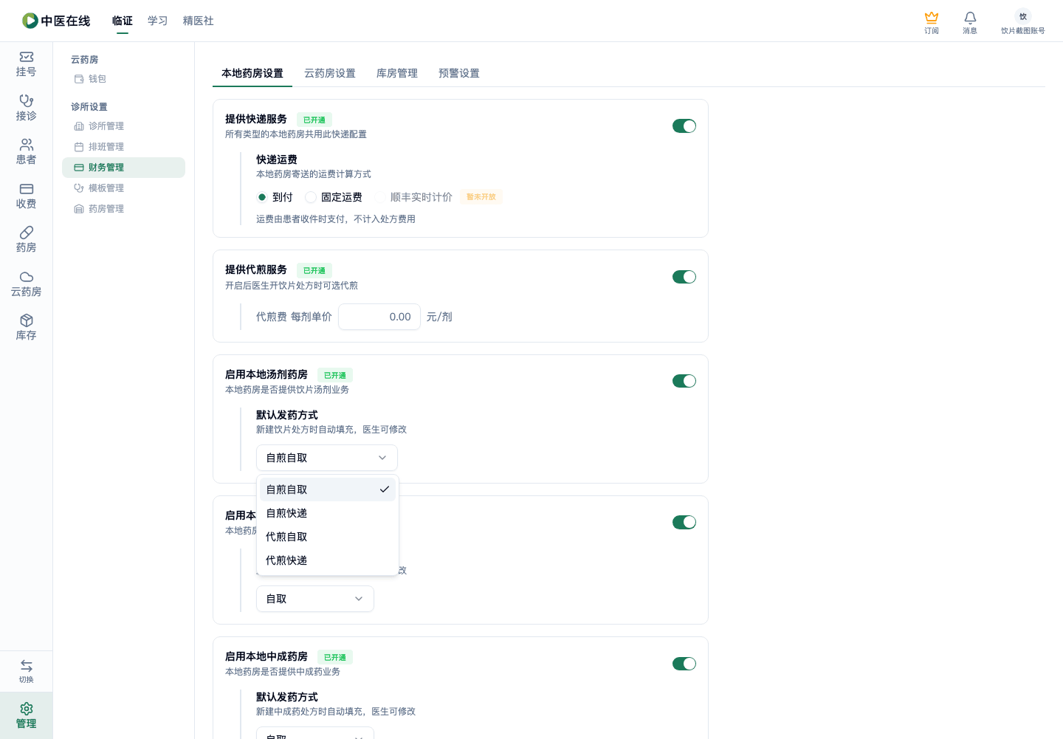Viewport: 1063px width, 739px height.
Task: Click the 诊所管理 building icon
Action: [x=79, y=126]
